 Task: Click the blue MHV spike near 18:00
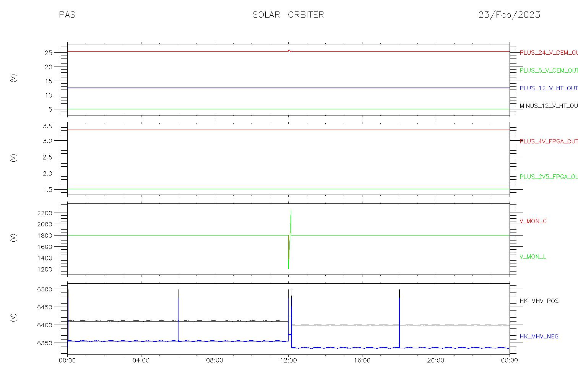point(399,318)
